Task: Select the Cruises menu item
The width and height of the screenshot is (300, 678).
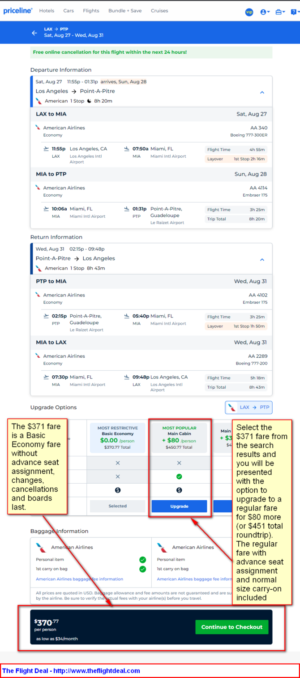Action: (159, 11)
